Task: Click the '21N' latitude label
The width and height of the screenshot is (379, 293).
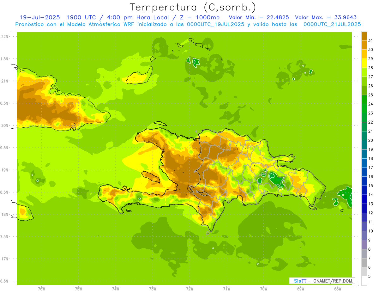Action: [x=5, y=81]
